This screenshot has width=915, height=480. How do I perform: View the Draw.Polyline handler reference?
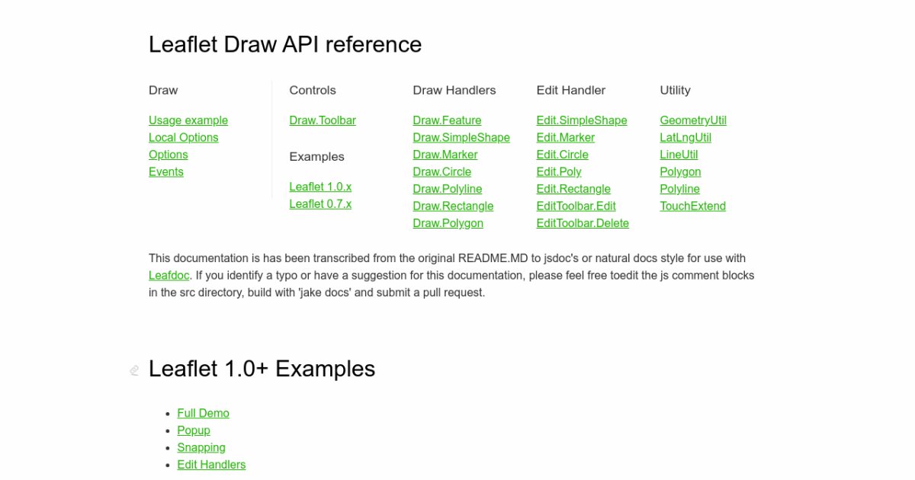(447, 189)
